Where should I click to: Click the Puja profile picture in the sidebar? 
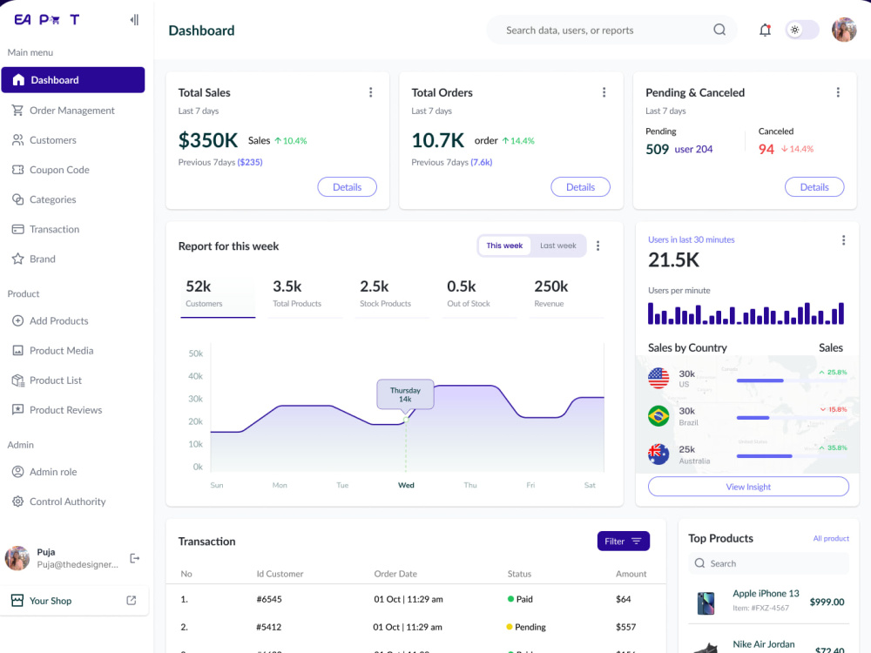coord(17,558)
